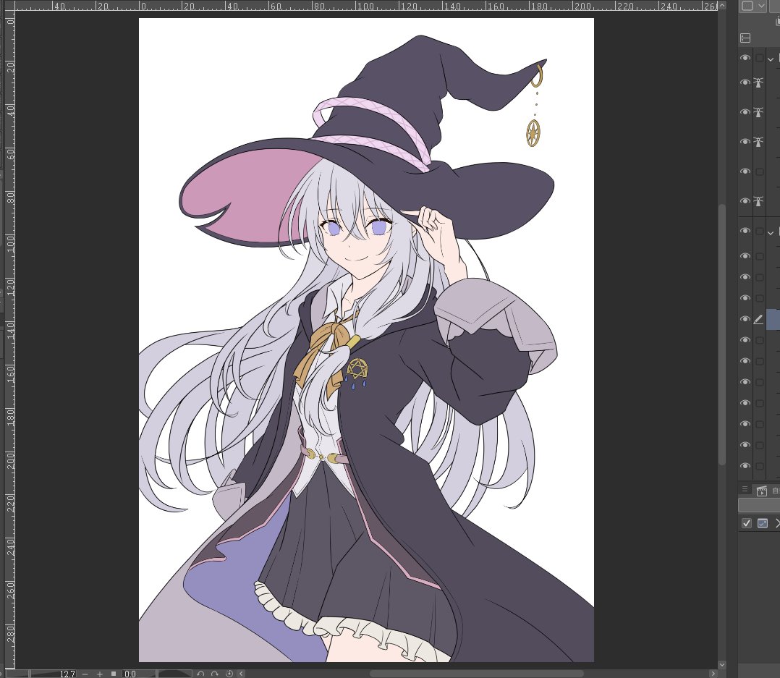Open the hamburger menu beside the clapperboard tab

coord(745,489)
